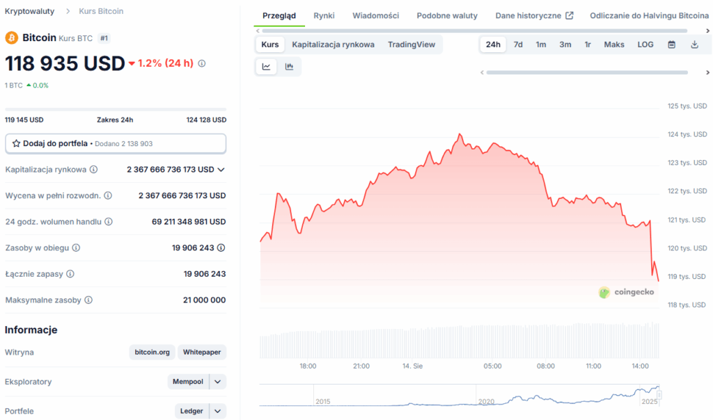
Task: Click the 124 128 USD range high
Action: (206, 120)
